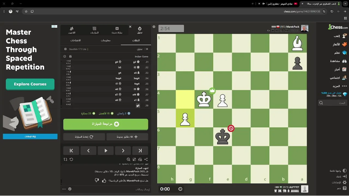
Task: Collapse the sidebar (إخفاء)
Action: 341,176
